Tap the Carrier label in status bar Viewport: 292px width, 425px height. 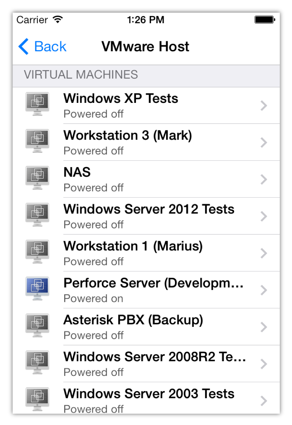click(x=32, y=20)
